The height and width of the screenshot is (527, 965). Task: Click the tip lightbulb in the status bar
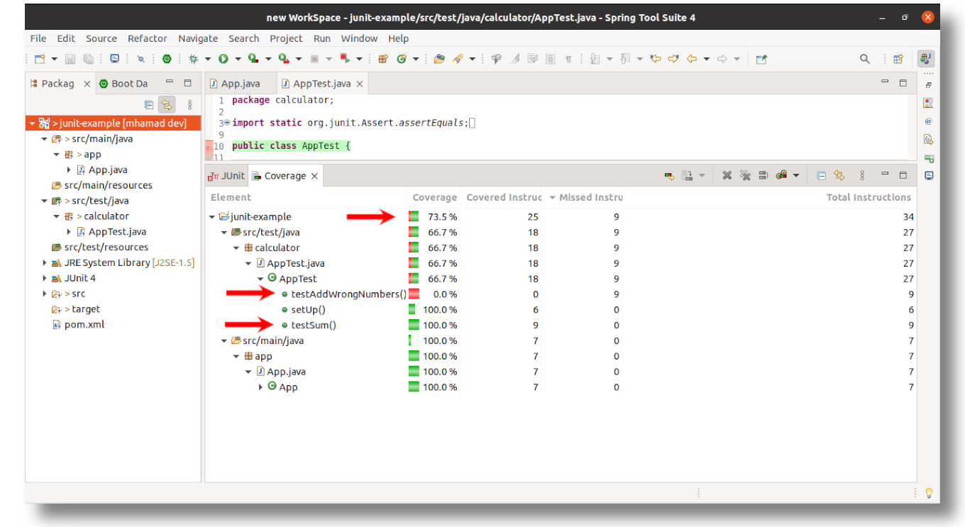pyautogui.click(x=928, y=492)
